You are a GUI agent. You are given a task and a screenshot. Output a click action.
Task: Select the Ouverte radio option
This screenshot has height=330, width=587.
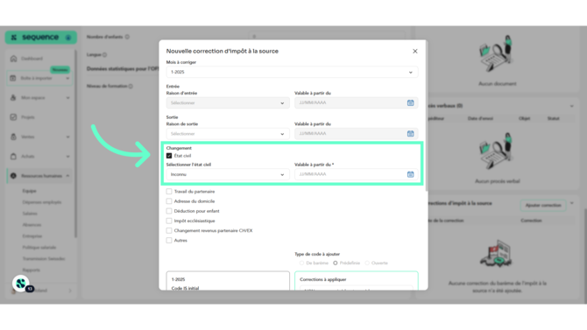pos(367,263)
